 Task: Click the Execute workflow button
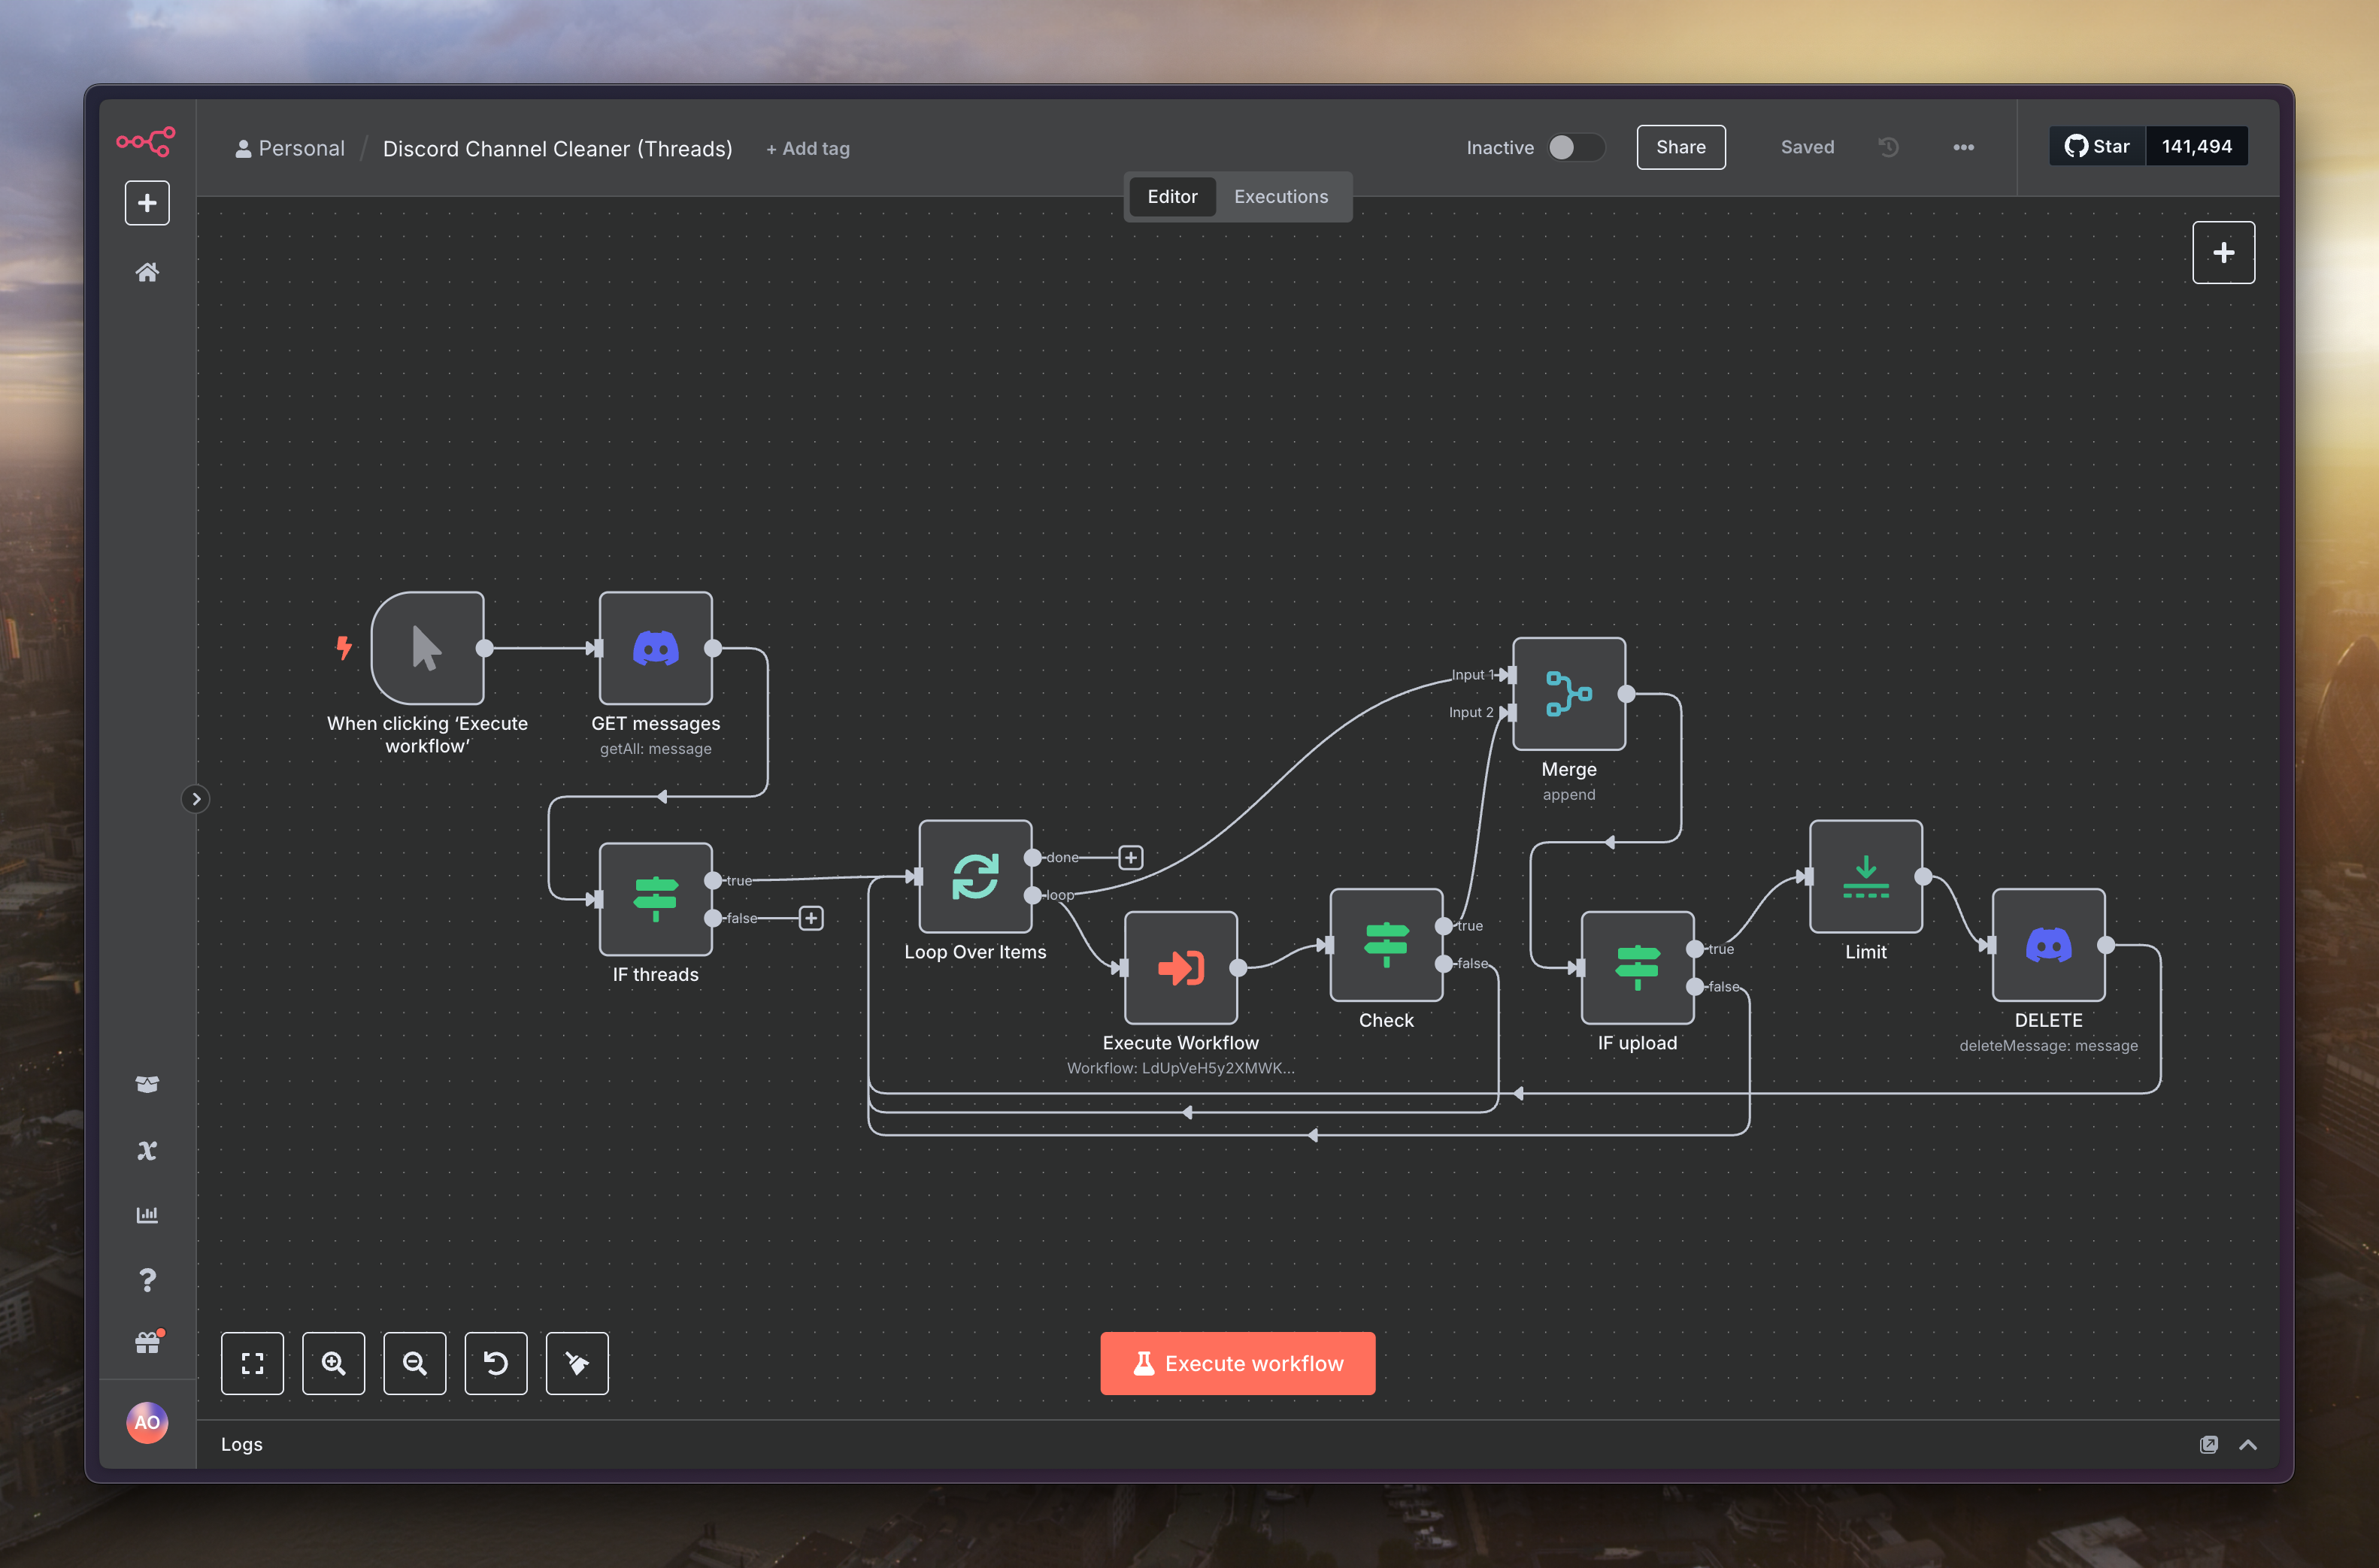click(1237, 1363)
